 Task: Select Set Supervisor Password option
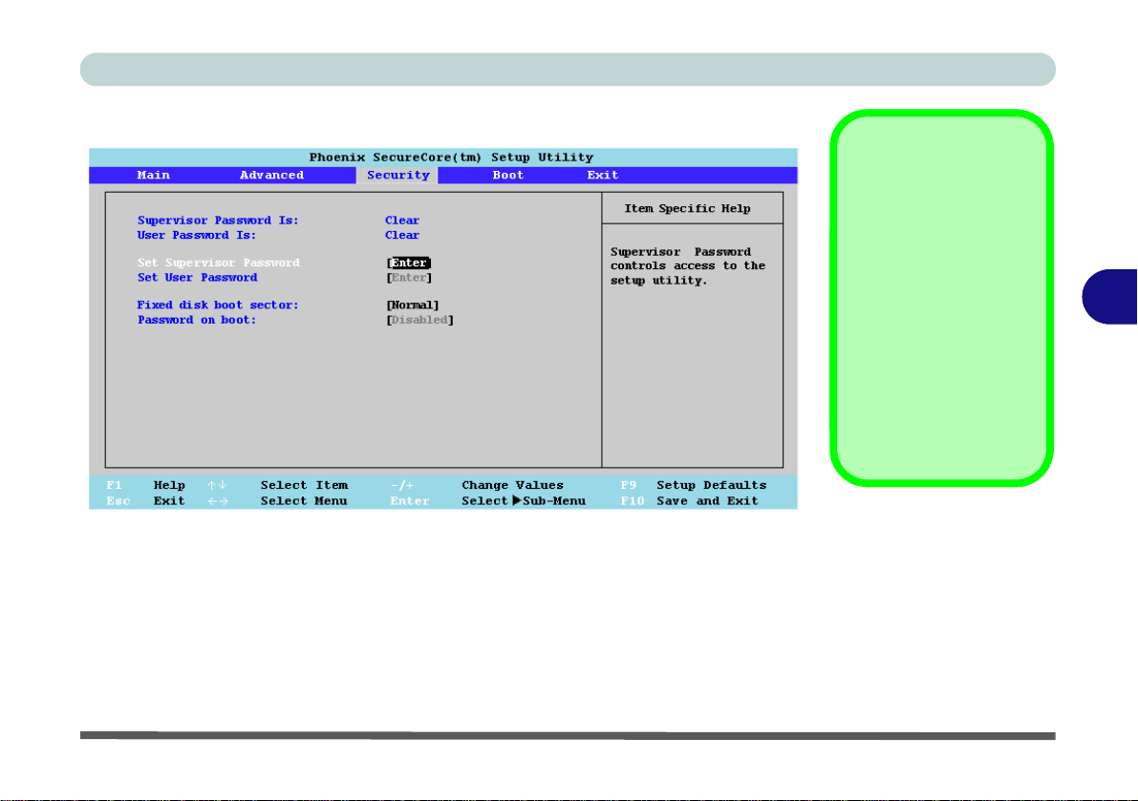(219, 263)
